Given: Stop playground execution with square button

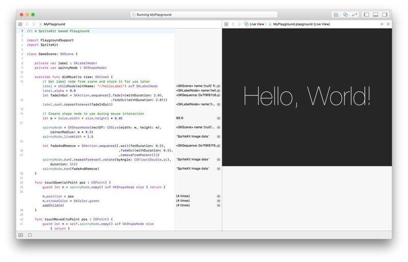Looking at the screenshot, I should tap(30, 235).
